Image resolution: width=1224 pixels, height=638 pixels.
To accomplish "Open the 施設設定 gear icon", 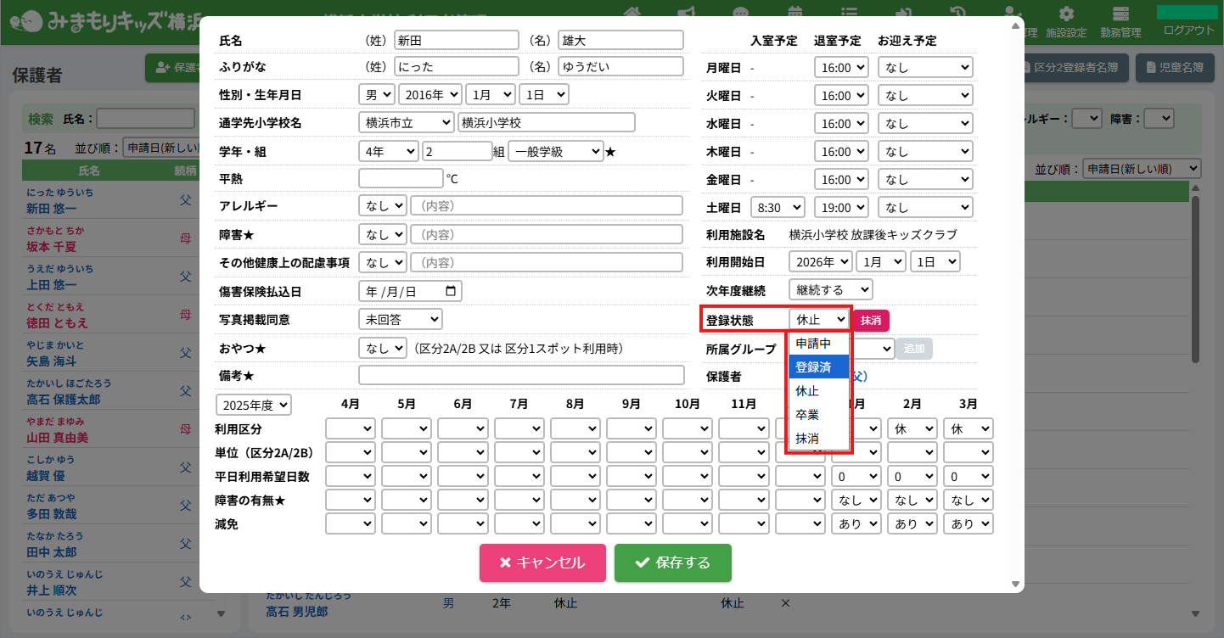I will pyautogui.click(x=1066, y=14).
